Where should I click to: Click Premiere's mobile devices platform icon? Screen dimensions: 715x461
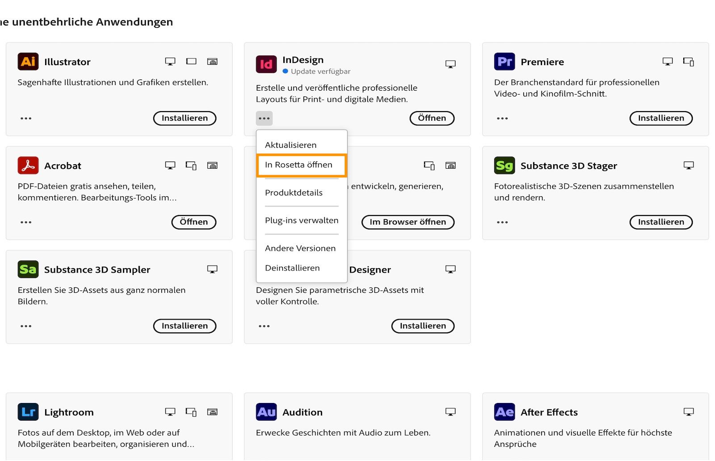pyautogui.click(x=689, y=62)
